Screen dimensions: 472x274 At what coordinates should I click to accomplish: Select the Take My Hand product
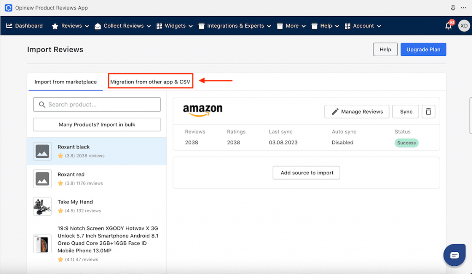[97, 206]
